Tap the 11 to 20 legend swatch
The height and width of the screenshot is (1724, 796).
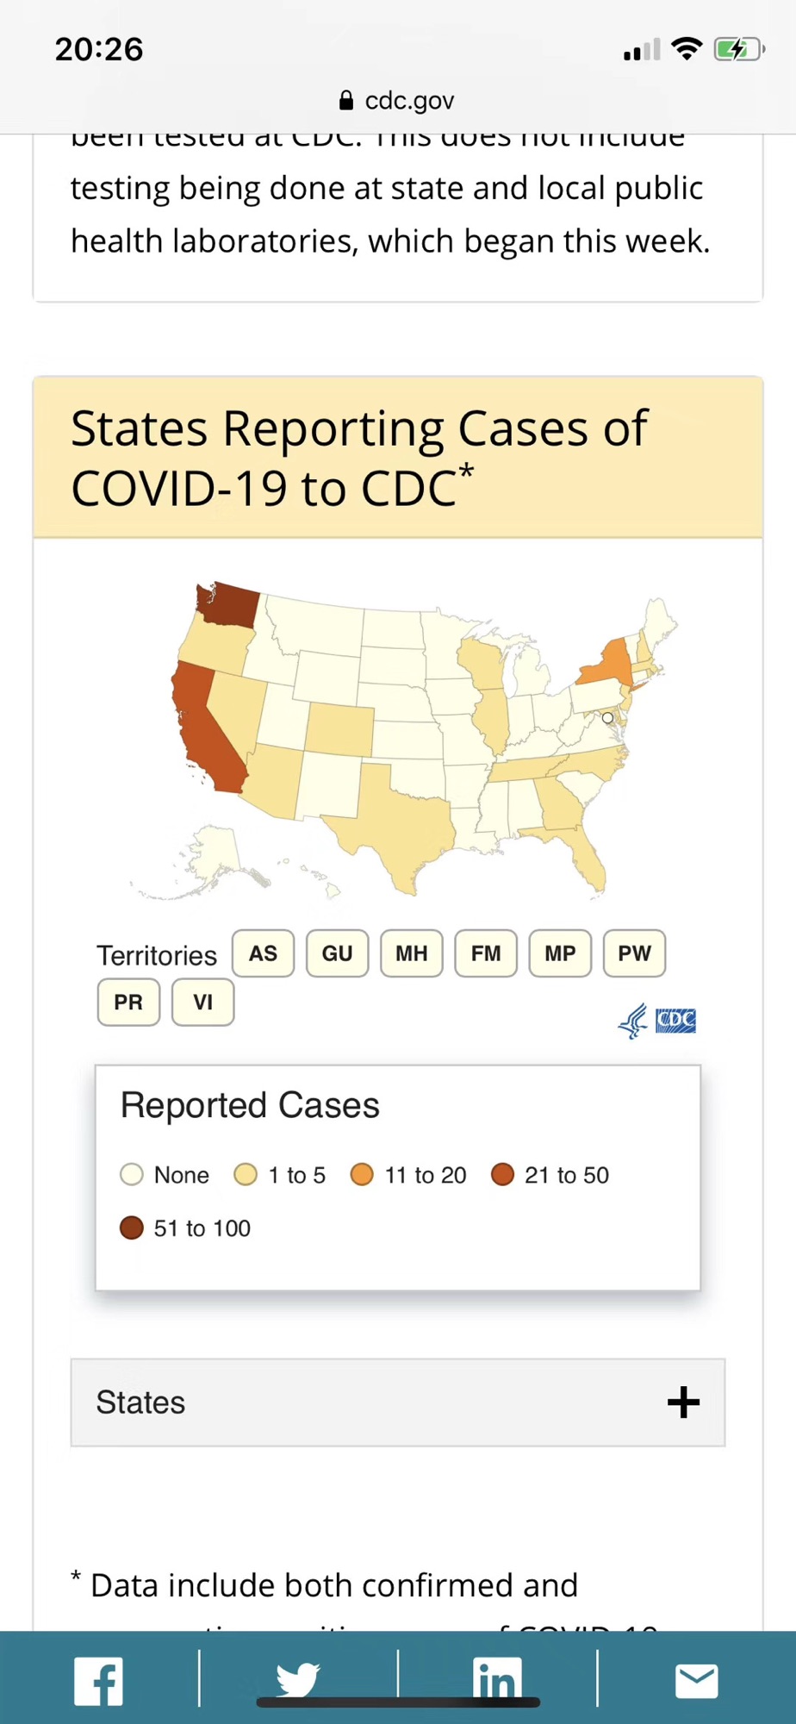click(362, 1175)
